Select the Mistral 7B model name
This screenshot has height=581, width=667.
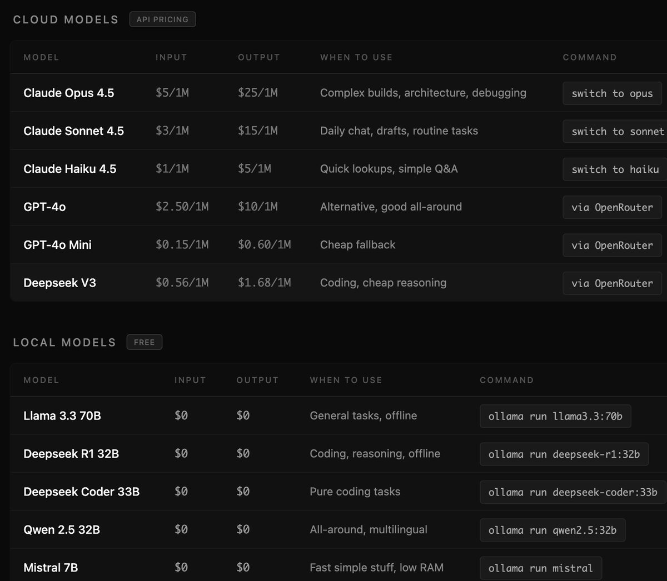pyautogui.click(x=51, y=568)
